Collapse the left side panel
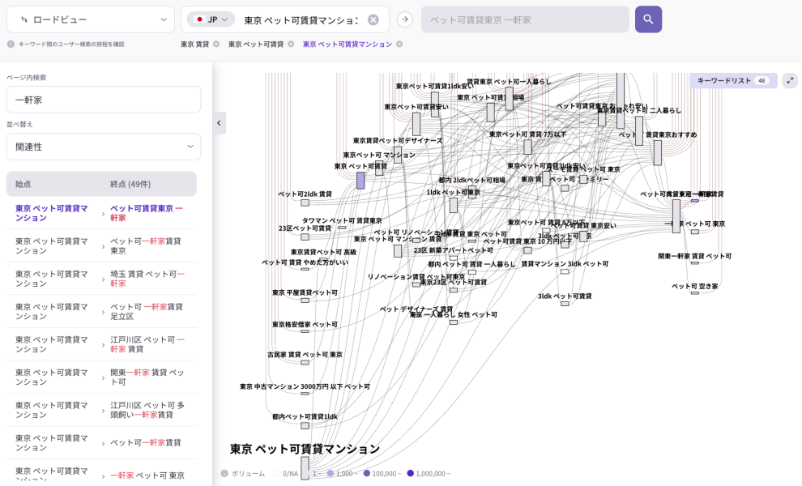 219,123
